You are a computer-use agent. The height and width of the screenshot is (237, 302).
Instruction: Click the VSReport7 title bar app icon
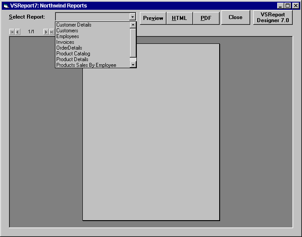click(x=6, y=6)
